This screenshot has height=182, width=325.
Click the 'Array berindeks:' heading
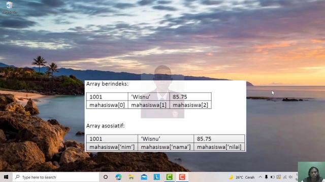[107, 84]
